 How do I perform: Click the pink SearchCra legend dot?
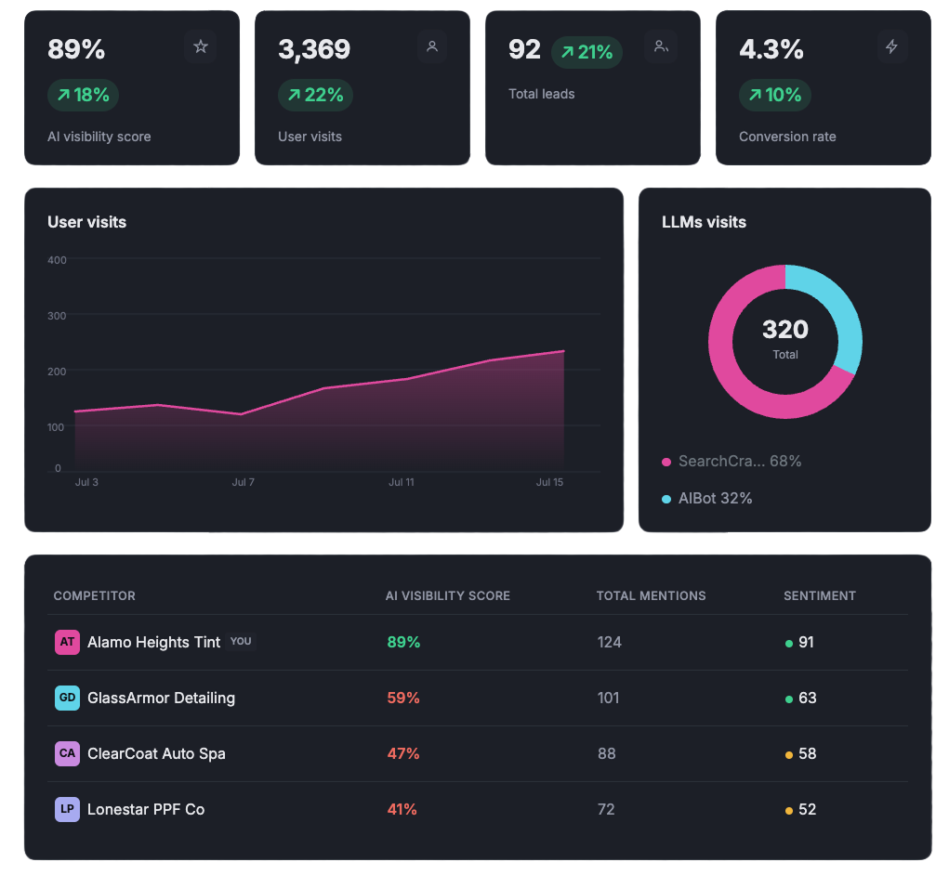pyautogui.click(x=666, y=462)
